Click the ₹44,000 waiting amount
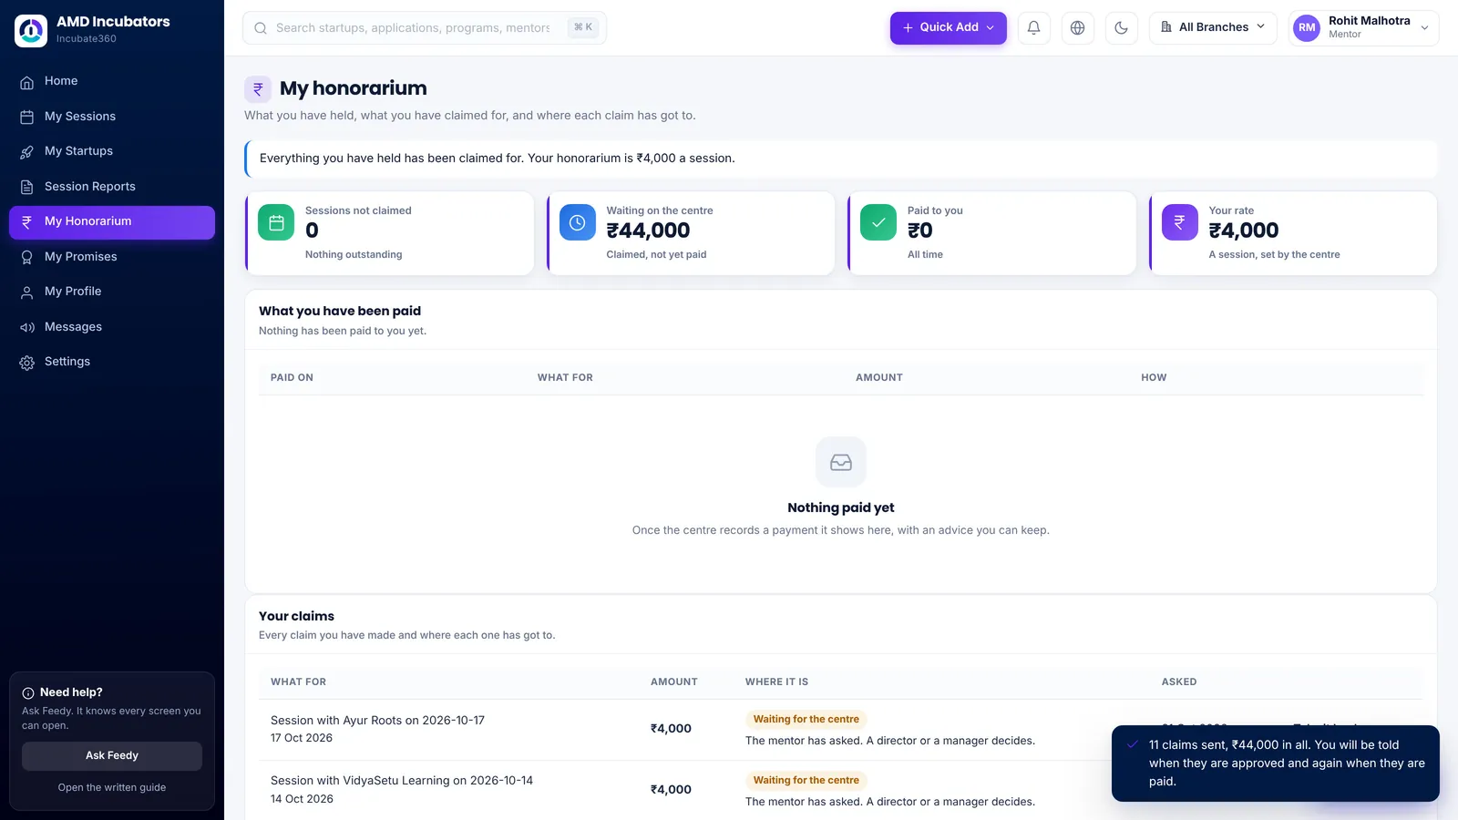This screenshot has width=1458, height=820. pyautogui.click(x=648, y=231)
